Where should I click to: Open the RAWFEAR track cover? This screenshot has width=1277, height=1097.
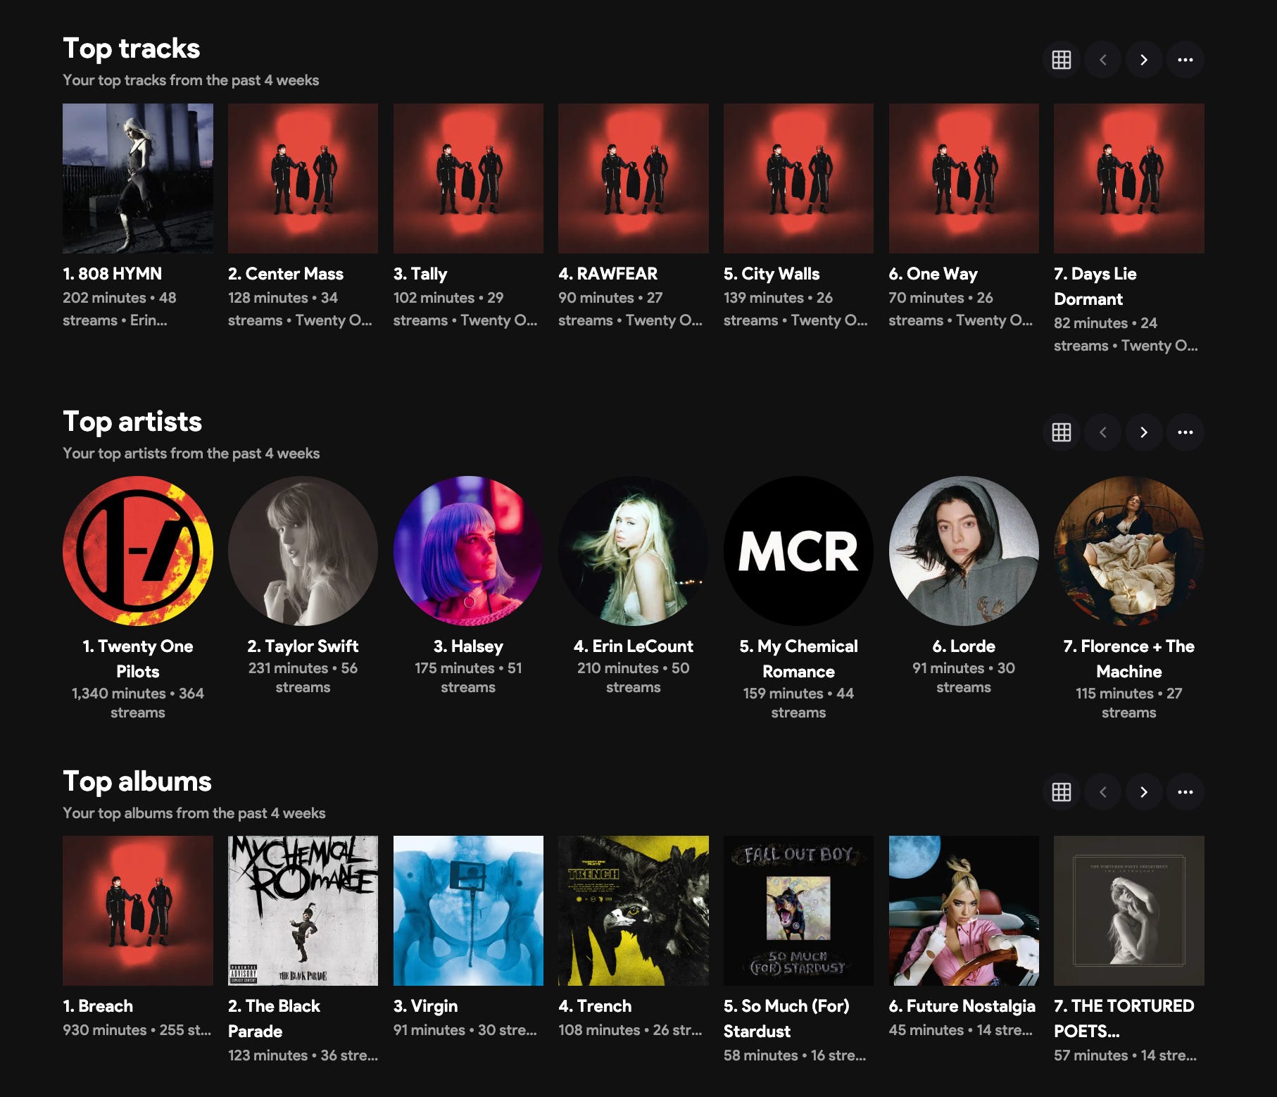point(634,178)
